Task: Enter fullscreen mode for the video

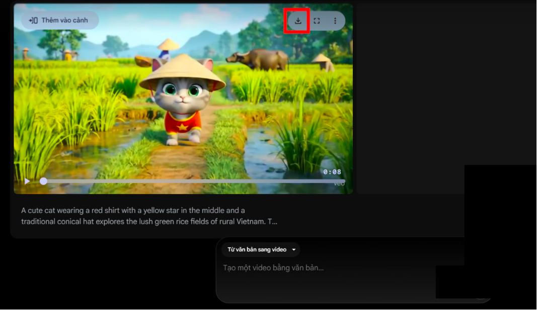Action: [317, 21]
